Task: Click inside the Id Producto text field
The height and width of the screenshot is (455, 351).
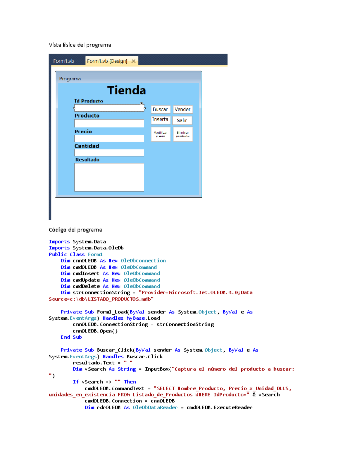Action: (x=109, y=108)
